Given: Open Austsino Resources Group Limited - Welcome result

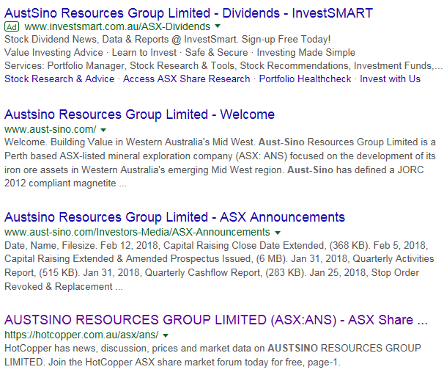Looking at the screenshot, I should (x=139, y=114).
